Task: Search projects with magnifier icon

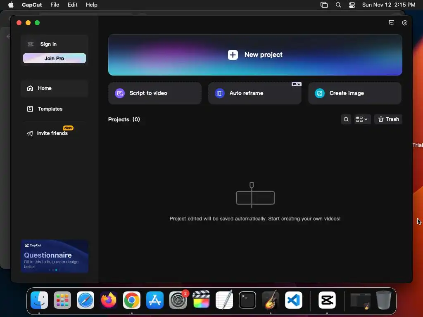Action: (346, 119)
